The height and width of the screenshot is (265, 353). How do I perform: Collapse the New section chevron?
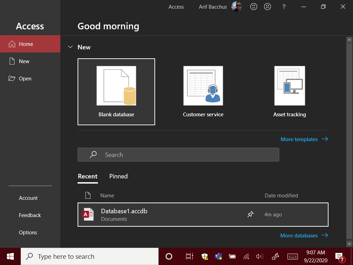point(70,47)
